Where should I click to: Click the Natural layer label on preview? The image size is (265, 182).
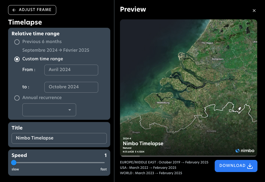(127, 148)
